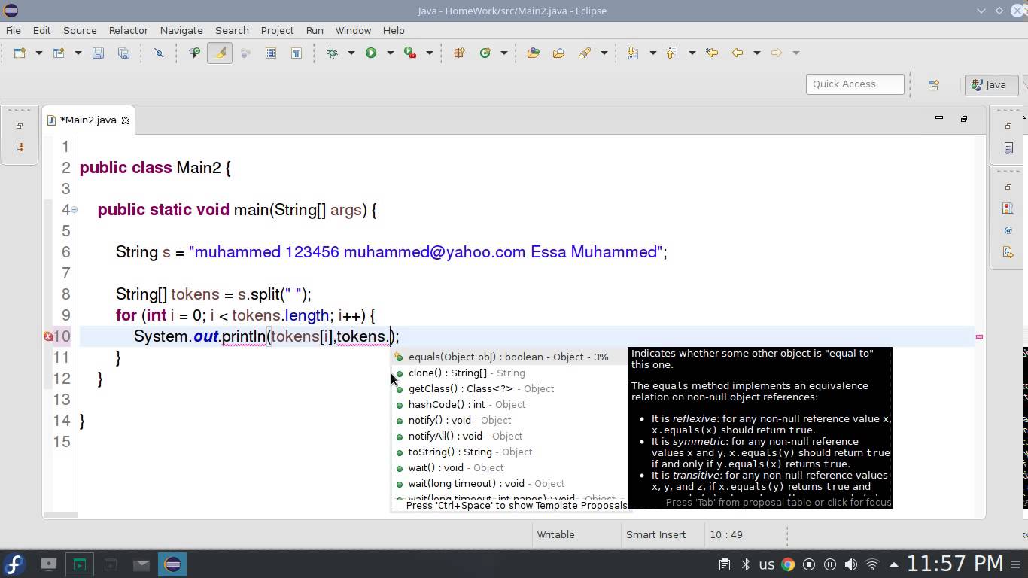Screen dimensions: 1028x578
Task: Toggle Show Whitespace Characters in the toolbar
Action: pyautogui.click(x=295, y=53)
